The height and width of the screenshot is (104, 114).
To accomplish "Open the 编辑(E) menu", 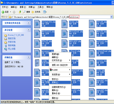I will pos(14,7).
